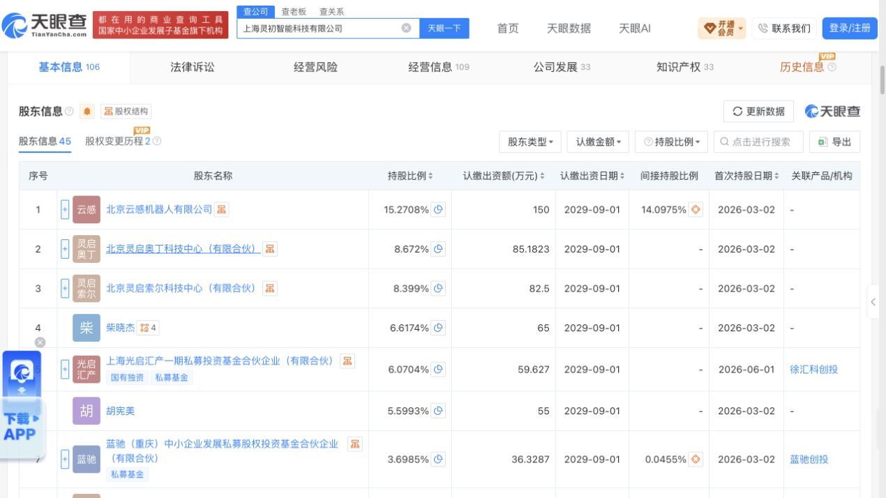Select the 查公司 search tab
Viewport: 886px width, 498px height.
point(255,11)
